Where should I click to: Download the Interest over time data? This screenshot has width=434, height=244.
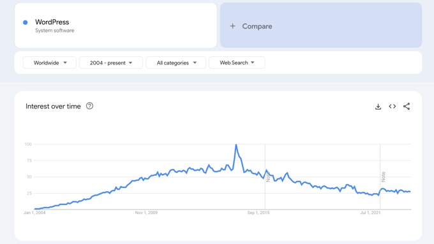(x=378, y=106)
